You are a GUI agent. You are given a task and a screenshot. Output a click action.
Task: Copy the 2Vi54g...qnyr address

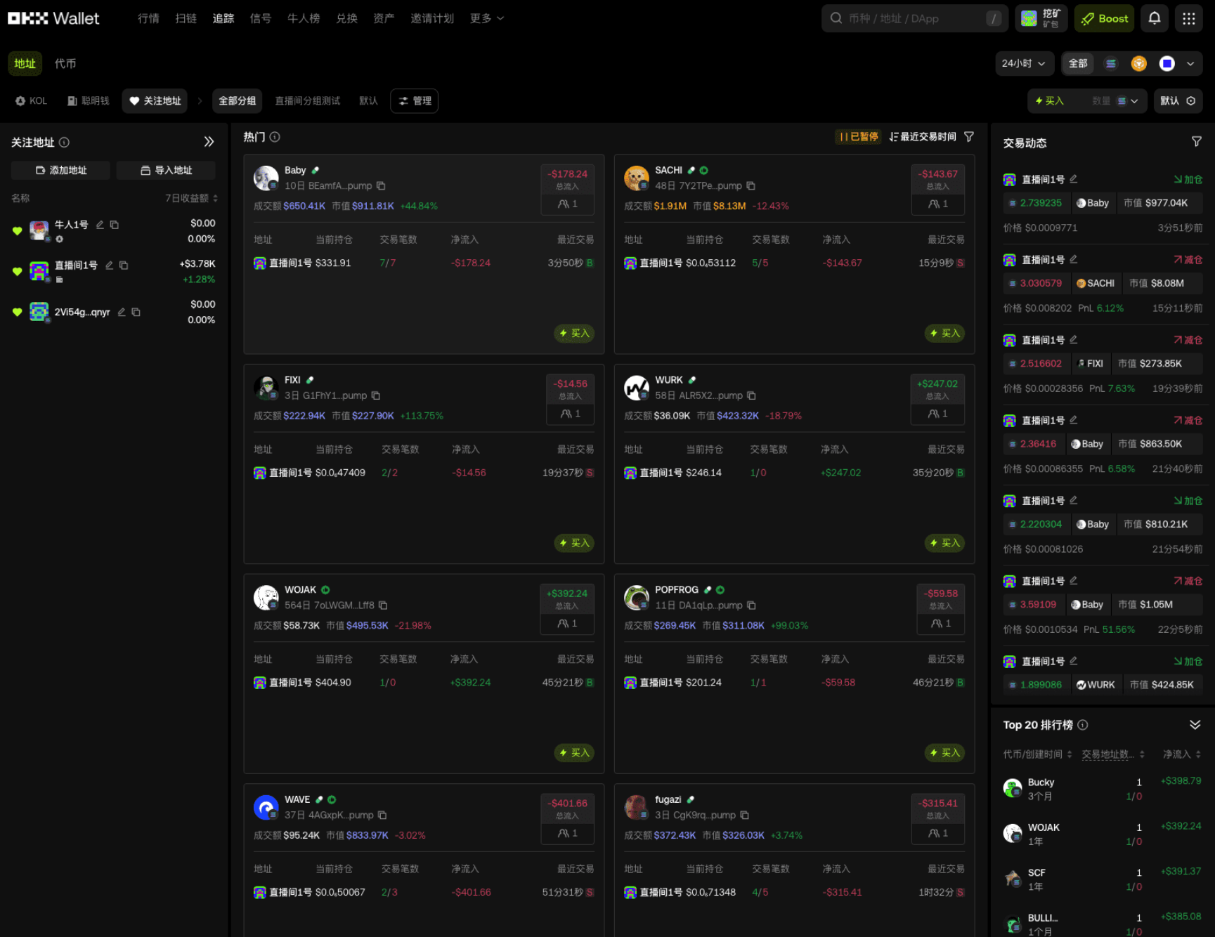click(x=136, y=312)
